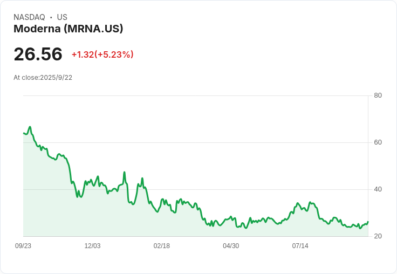This screenshot has width=397, height=274.
Task: Click the 60 y-axis value label
Action: (378, 142)
